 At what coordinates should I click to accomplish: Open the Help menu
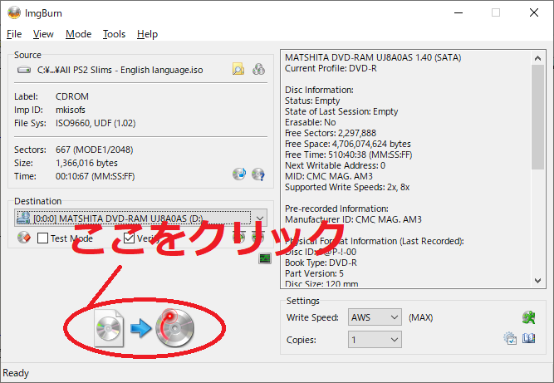point(147,34)
